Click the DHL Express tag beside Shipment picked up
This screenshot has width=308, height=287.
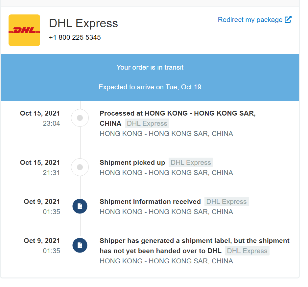coord(191,163)
